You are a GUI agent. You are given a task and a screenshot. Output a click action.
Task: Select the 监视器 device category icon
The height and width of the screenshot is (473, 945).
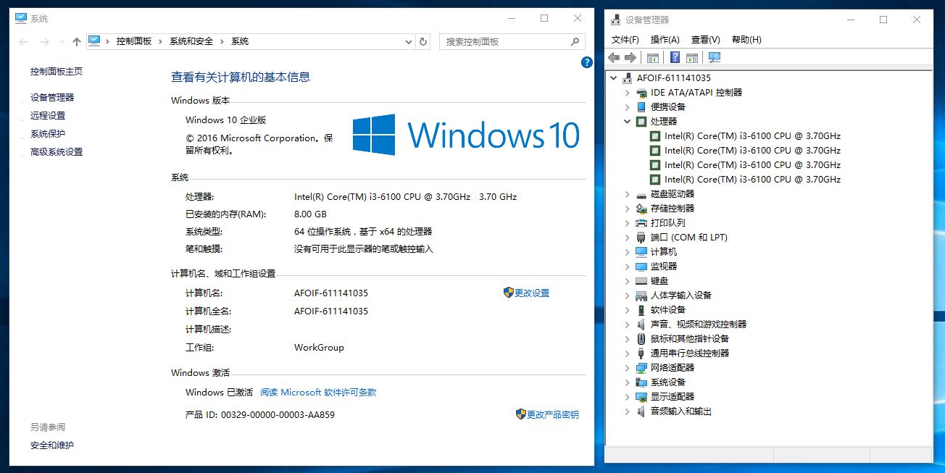tap(641, 266)
